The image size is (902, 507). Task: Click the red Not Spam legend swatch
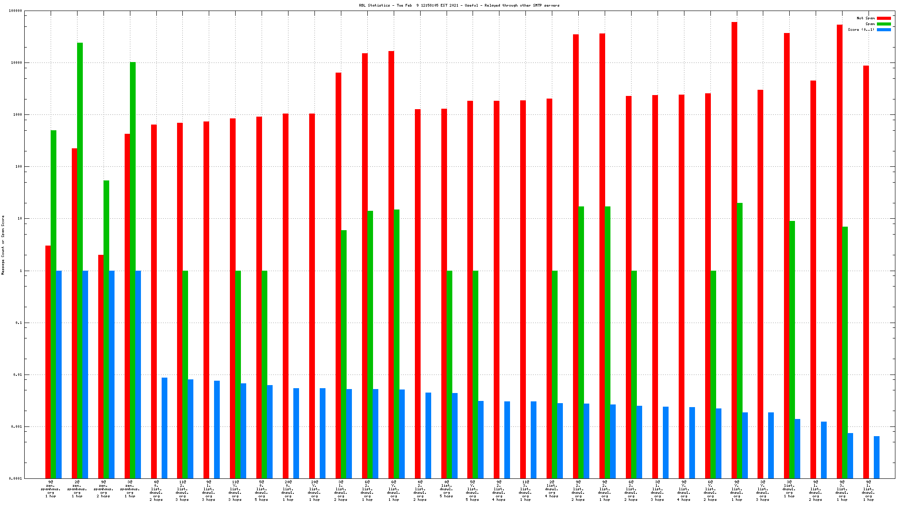coord(884,18)
